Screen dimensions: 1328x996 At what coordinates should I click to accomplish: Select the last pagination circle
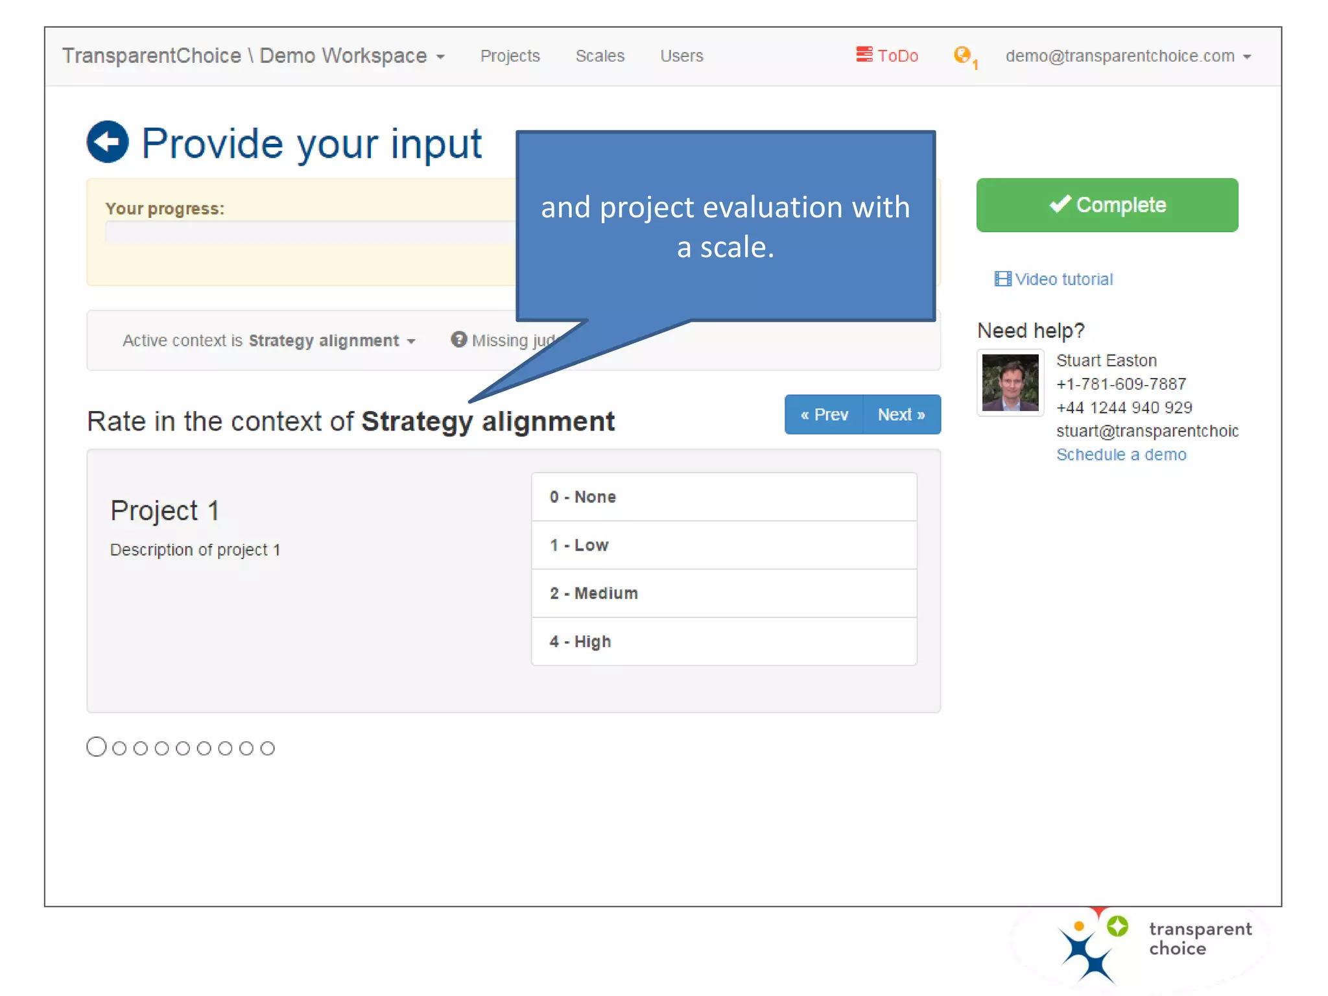(x=267, y=748)
